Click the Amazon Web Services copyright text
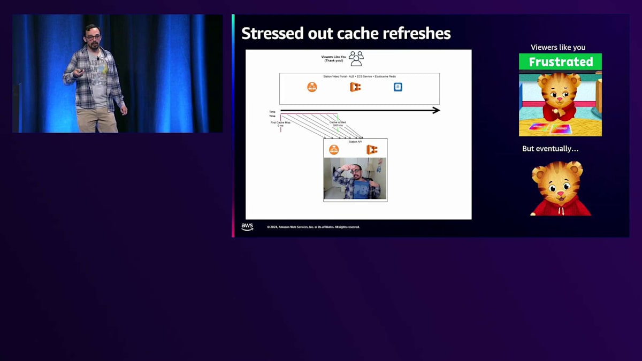The height and width of the screenshot is (361, 642). (x=314, y=227)
